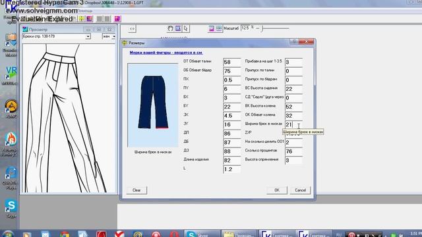Click the На сколько делить field
This screenshot has width=422, height=237.
293,142
